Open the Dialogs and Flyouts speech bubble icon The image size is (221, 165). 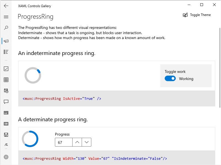click(x=6, y=101)
